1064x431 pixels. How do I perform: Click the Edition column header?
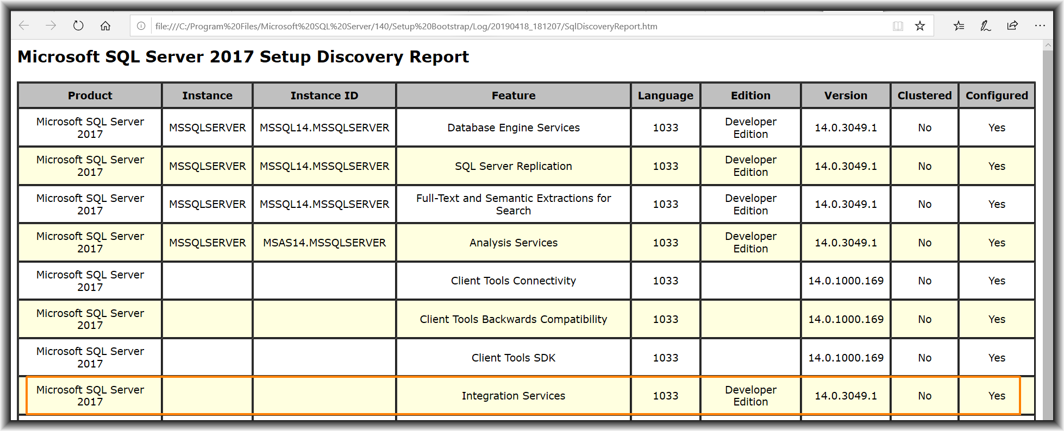tap(751, 96)
